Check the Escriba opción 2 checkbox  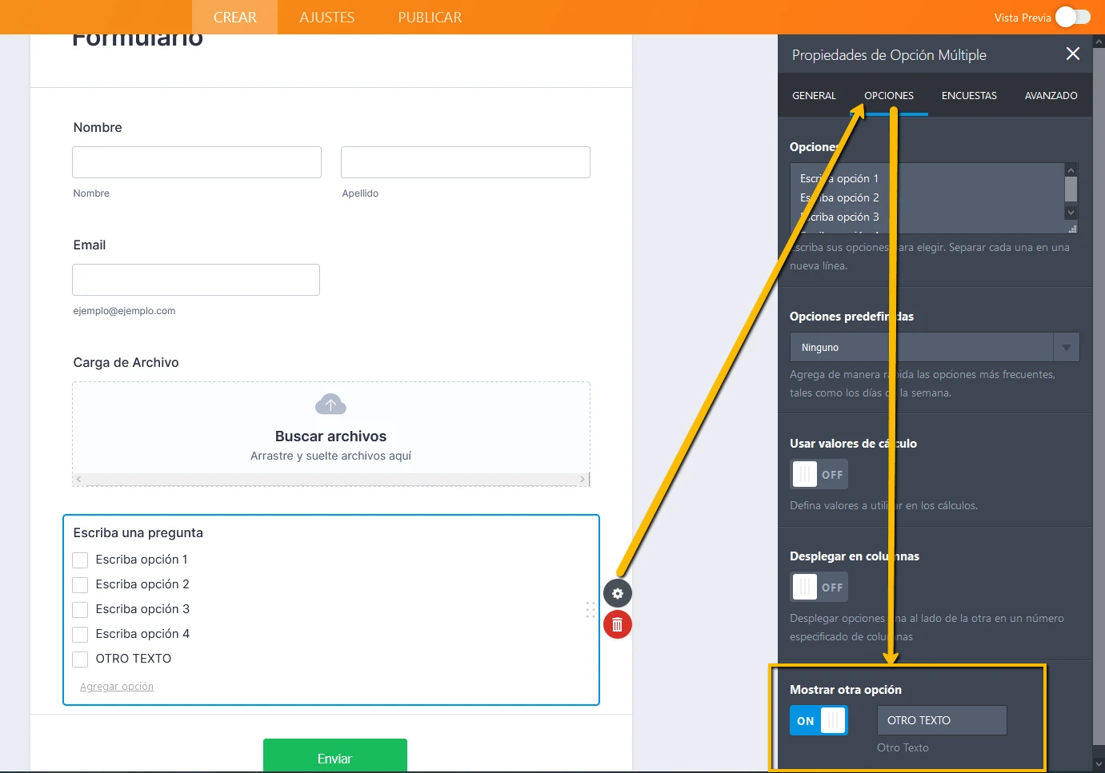pos(80,584)
